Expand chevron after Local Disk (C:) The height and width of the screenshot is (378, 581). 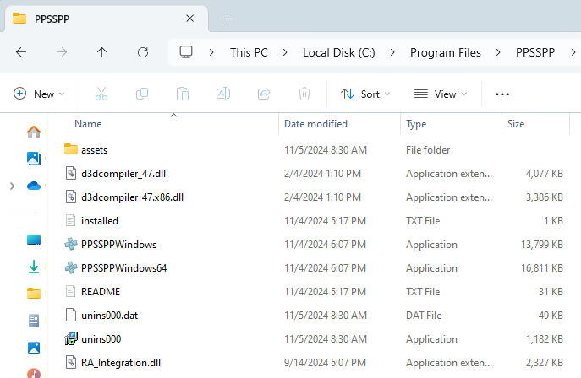point(392,52)
